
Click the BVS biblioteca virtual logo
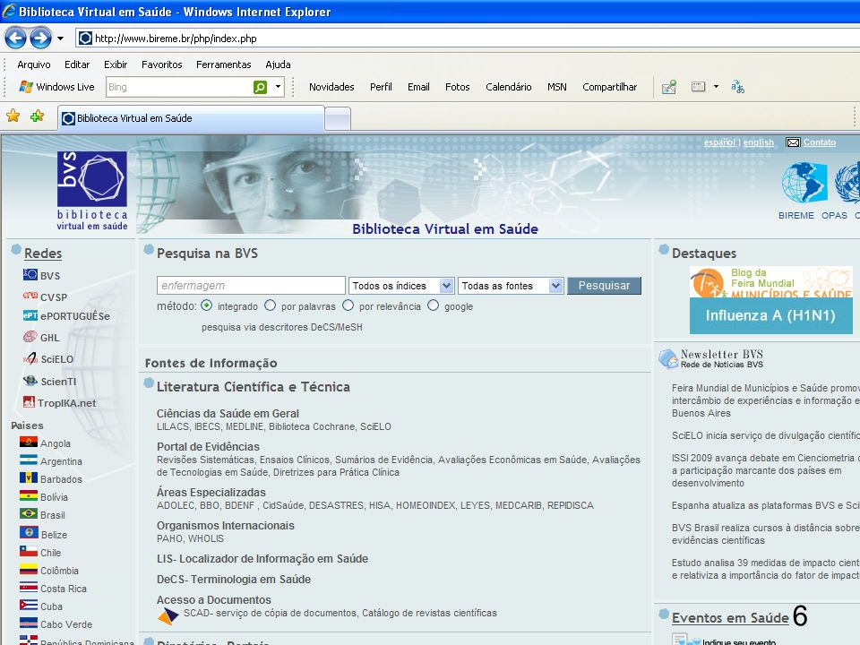coord(92,191)
